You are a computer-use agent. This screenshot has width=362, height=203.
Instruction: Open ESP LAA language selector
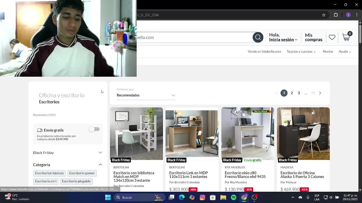tap(317, 197)
